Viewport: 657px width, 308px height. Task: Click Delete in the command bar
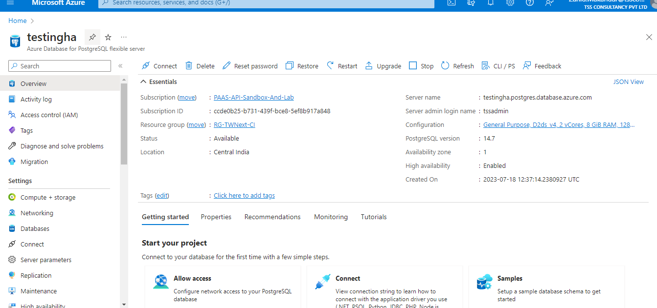[200, 66]
